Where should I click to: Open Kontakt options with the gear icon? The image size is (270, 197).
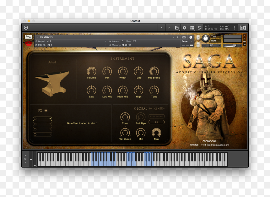[184, 28]
